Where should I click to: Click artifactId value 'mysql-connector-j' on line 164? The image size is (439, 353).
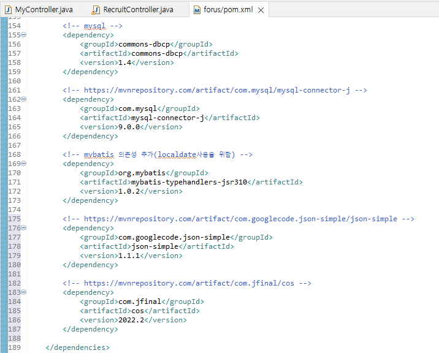tap(168, 118)
